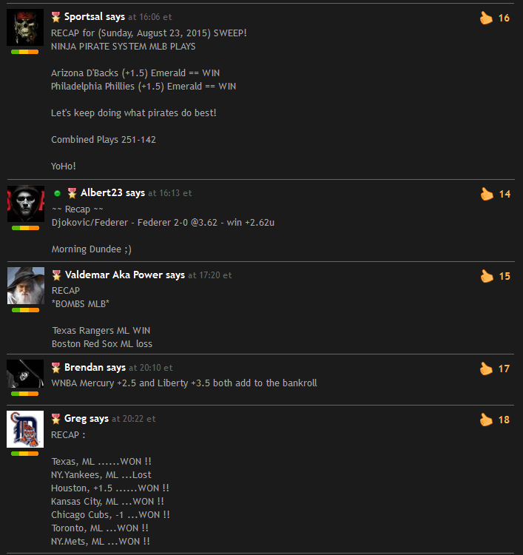Click Greg's username link
523x555 pixels.
(x=75, y=418)
